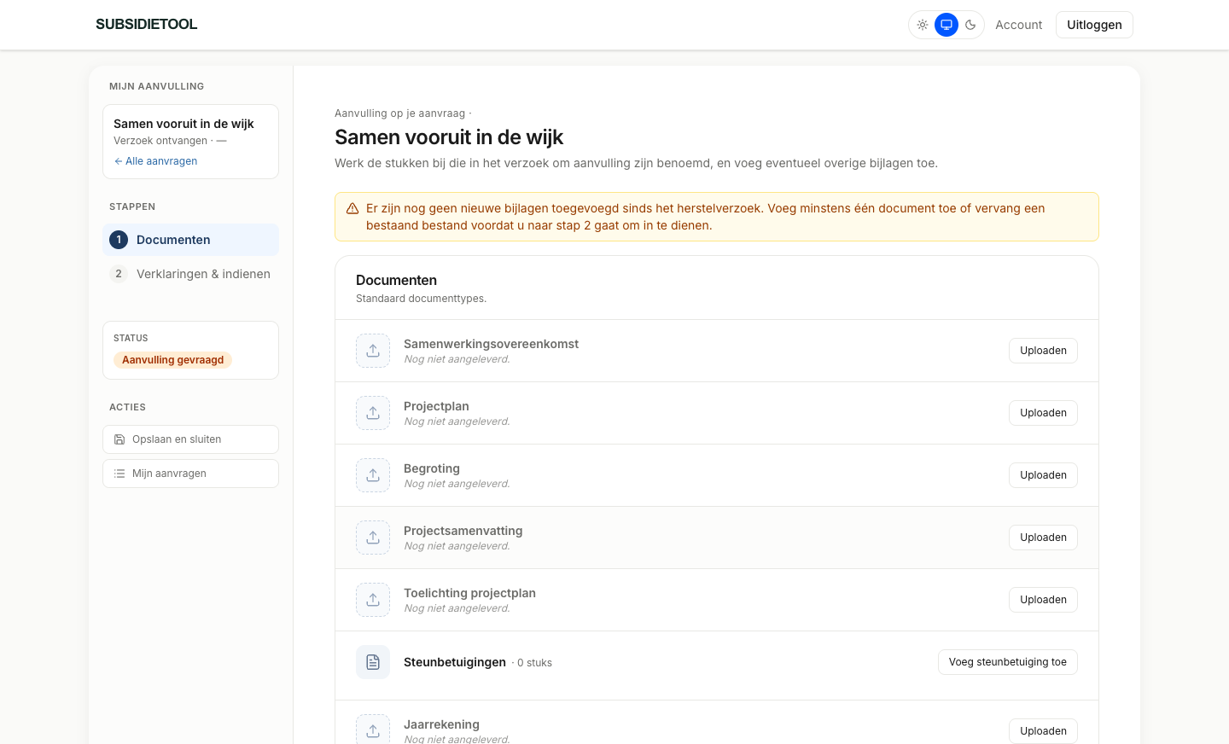Click the warning triangle icon in alert

(x=352, y=208)
